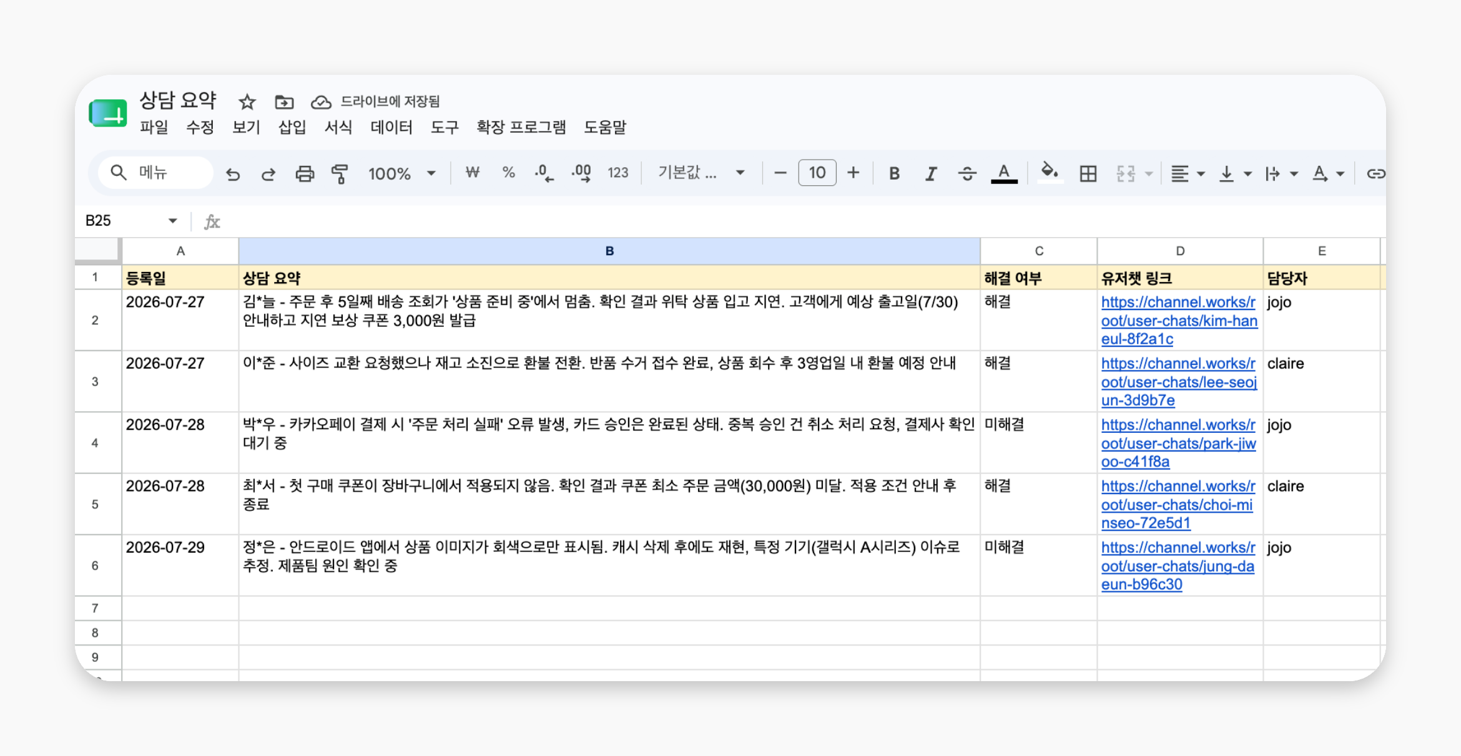Image resolution: width=1461 pixels, height=756 pixels.
Task: Open the 100% zoom dropdown
Action: [x=402, y=173]
